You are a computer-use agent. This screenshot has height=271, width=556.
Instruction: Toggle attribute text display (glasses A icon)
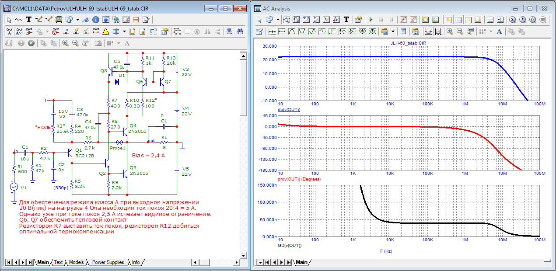(10, 31)
